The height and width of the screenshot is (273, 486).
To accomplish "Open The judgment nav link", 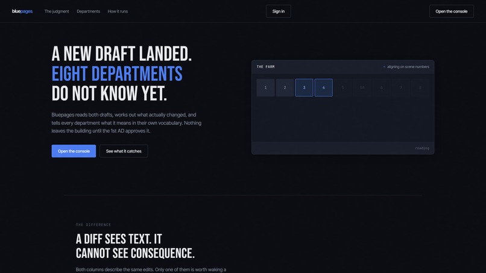I will tap(57, 11).
